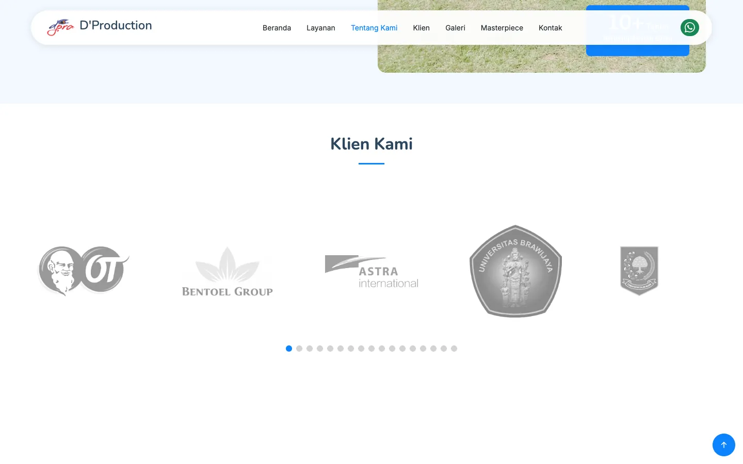Navigate to the Masterpiece page

pyautogui.click(x=502, y=28)
